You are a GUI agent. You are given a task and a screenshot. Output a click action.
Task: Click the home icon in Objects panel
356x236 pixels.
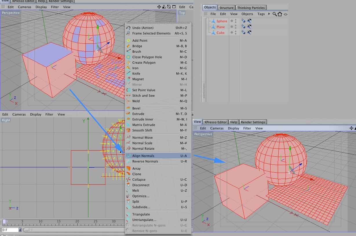pos(280,14)
